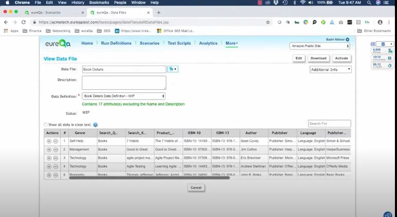
Task: Open the History menu in menu bar
Action: coord(78,3)
